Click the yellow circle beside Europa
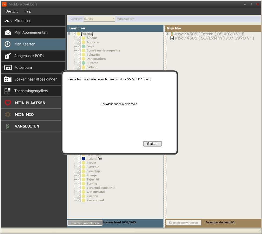This screenshot has width=262, height=234. (x=78, y=34)
